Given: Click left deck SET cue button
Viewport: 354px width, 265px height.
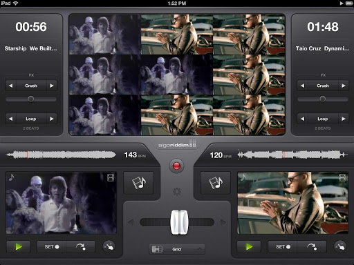Looking at the screenshot, I should 52,247.
